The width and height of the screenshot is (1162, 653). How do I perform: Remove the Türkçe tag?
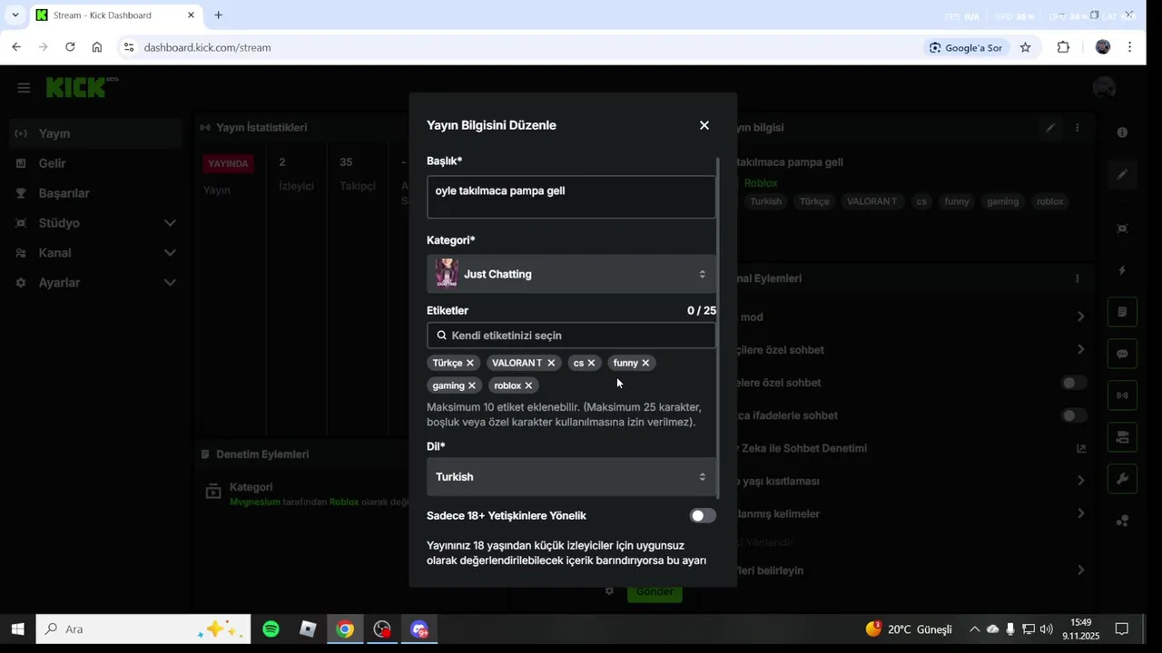click(470, 363)
